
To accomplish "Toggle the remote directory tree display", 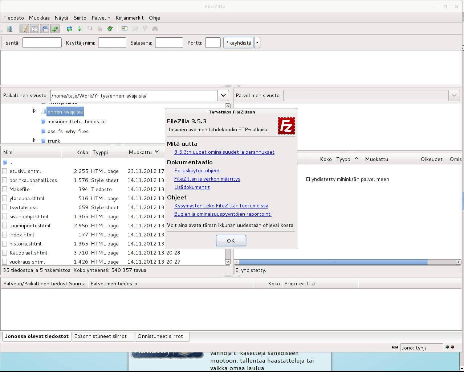I will [45, 29].
